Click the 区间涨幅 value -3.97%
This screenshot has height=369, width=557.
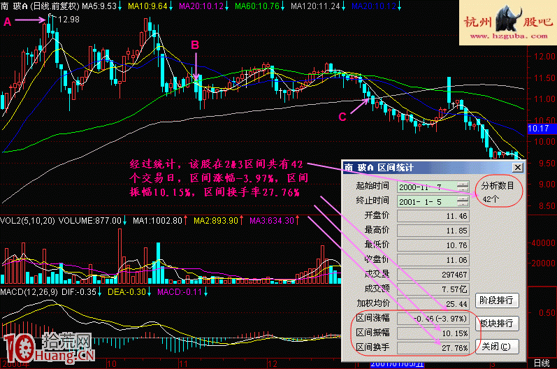pyautogui.click(x=433, y=319)
